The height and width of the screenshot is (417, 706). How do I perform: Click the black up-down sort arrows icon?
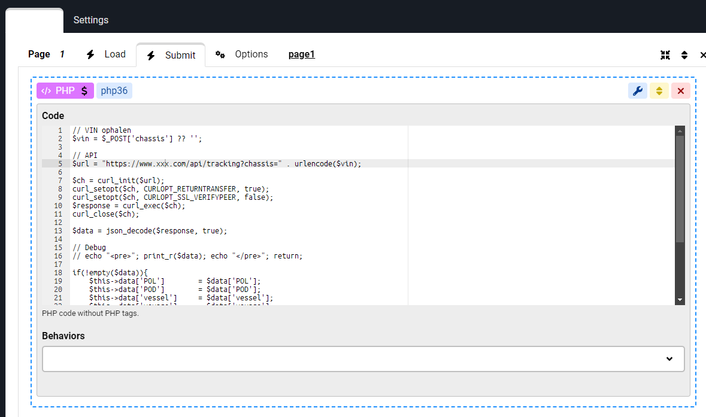pyautogui.click(x=684, y=55)
